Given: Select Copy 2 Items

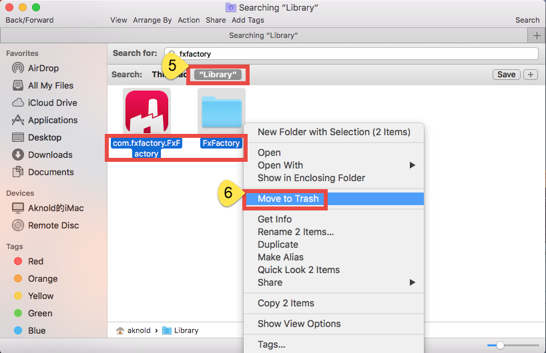Looking at the screenshot, I should (x=334, y=303).
